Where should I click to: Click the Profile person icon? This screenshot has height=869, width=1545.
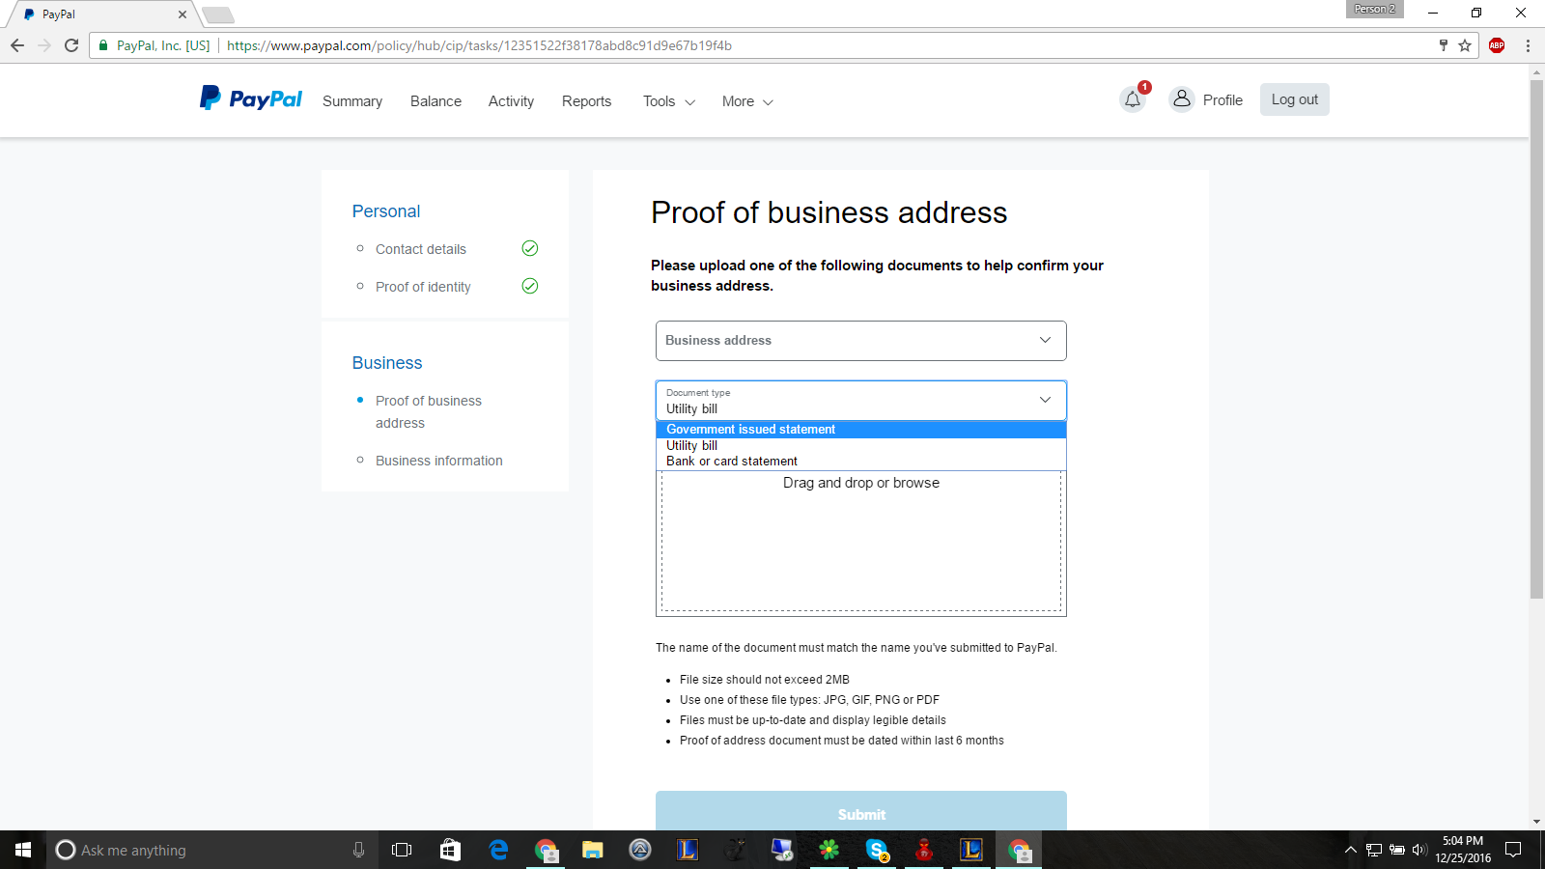tap(1182, 99)
